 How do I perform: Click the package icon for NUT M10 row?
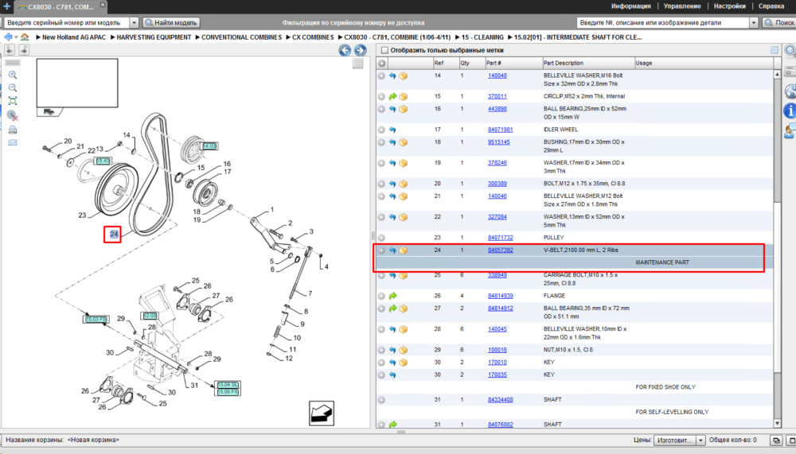tap(403, 350)
